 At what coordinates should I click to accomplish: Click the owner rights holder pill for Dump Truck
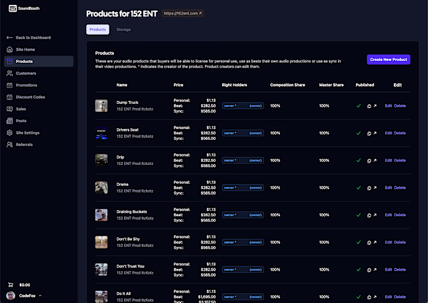(x=243, y=106)
